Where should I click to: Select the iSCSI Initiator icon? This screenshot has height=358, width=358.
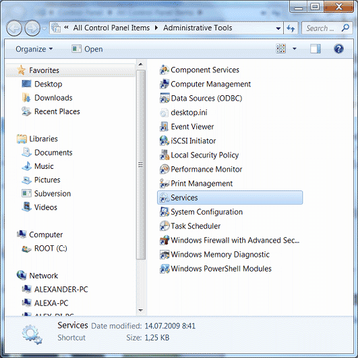point(165,140)
